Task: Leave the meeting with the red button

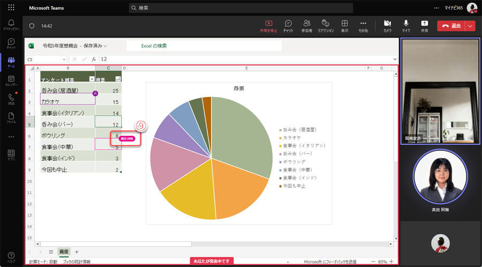Action: pyautogui.click(x=451, y=26)
